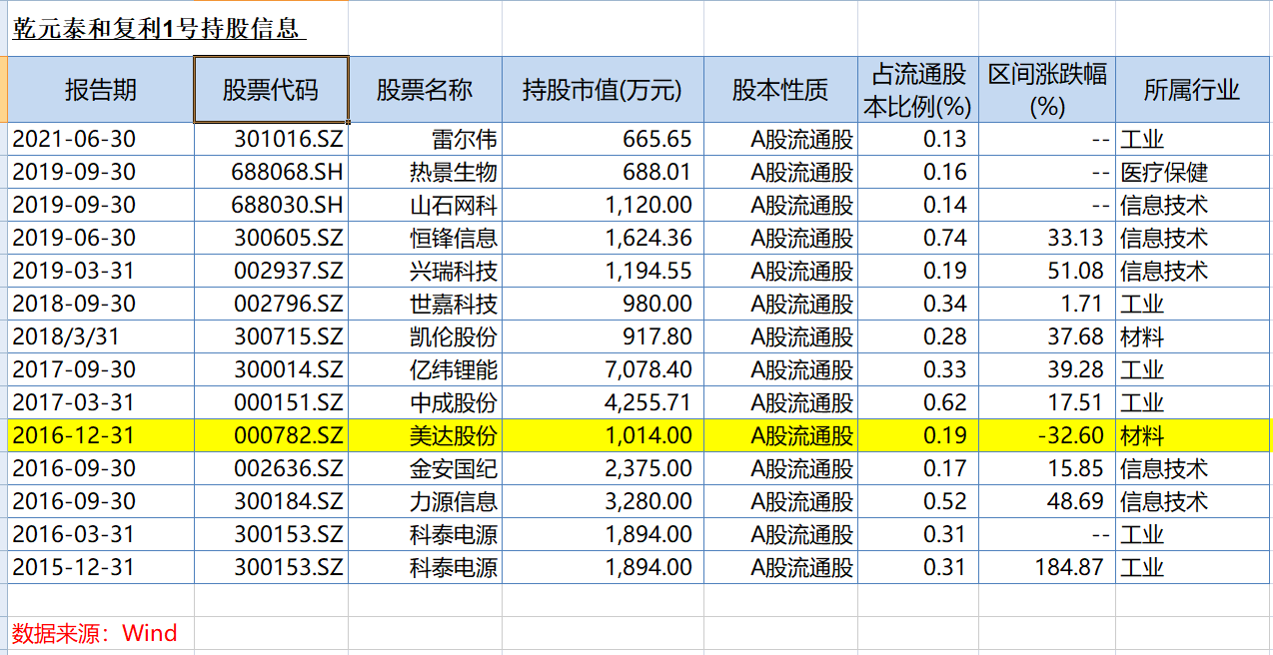This screenshot has width=1273, height=655.
Task: Select the 股票代码 header cell
Action: point(271,90)
